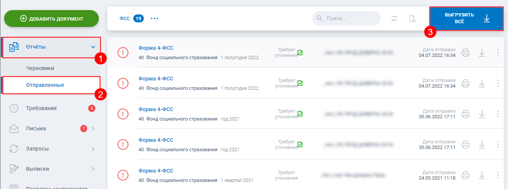
Task: Click green checkmark icon in first row
Action: (300, 53)
